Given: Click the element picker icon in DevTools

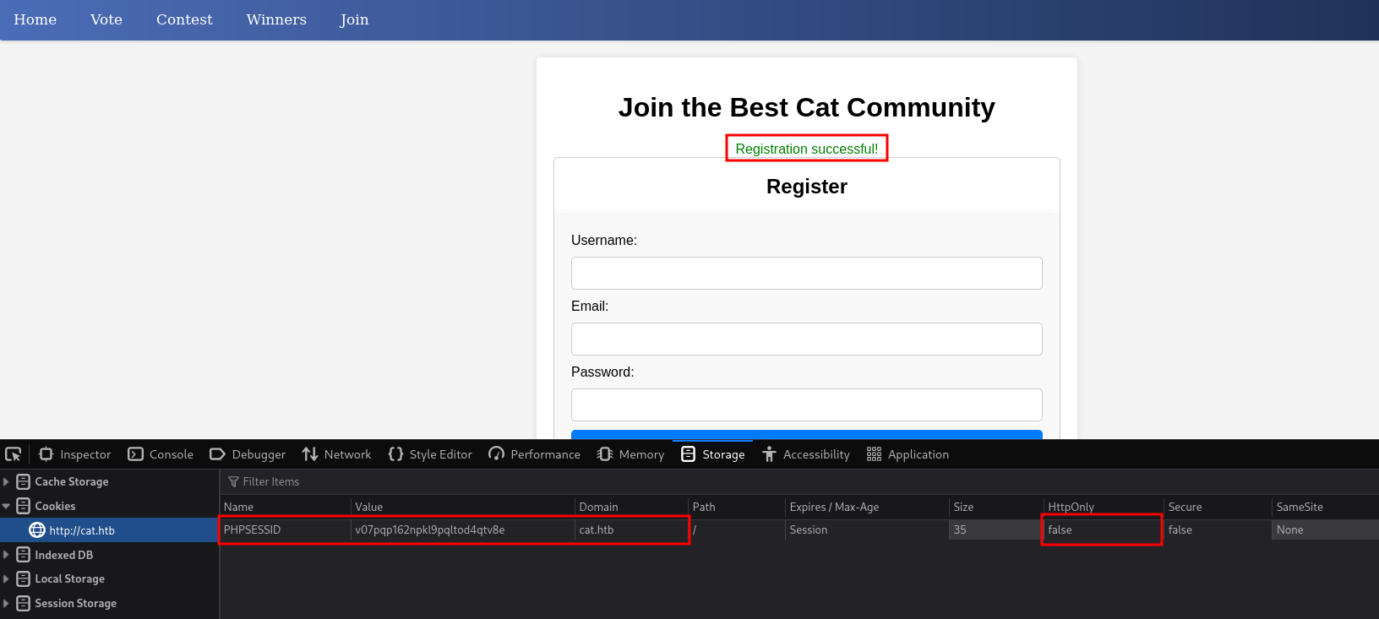Looking at the screenshot, I should (14, 454).
